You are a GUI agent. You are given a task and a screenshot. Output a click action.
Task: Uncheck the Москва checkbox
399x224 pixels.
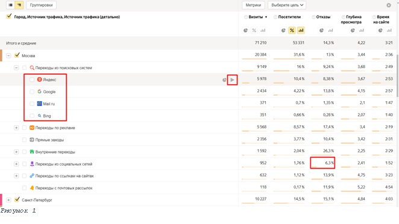pyautogui.click(x=17, y=55)
